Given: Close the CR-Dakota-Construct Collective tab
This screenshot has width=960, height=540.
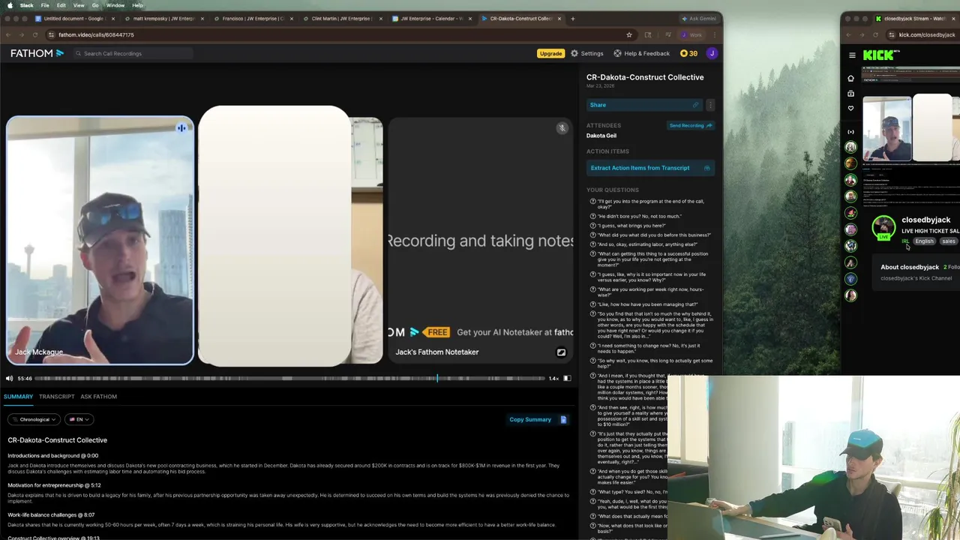Looking at the screenshot, I should point(559,18).
